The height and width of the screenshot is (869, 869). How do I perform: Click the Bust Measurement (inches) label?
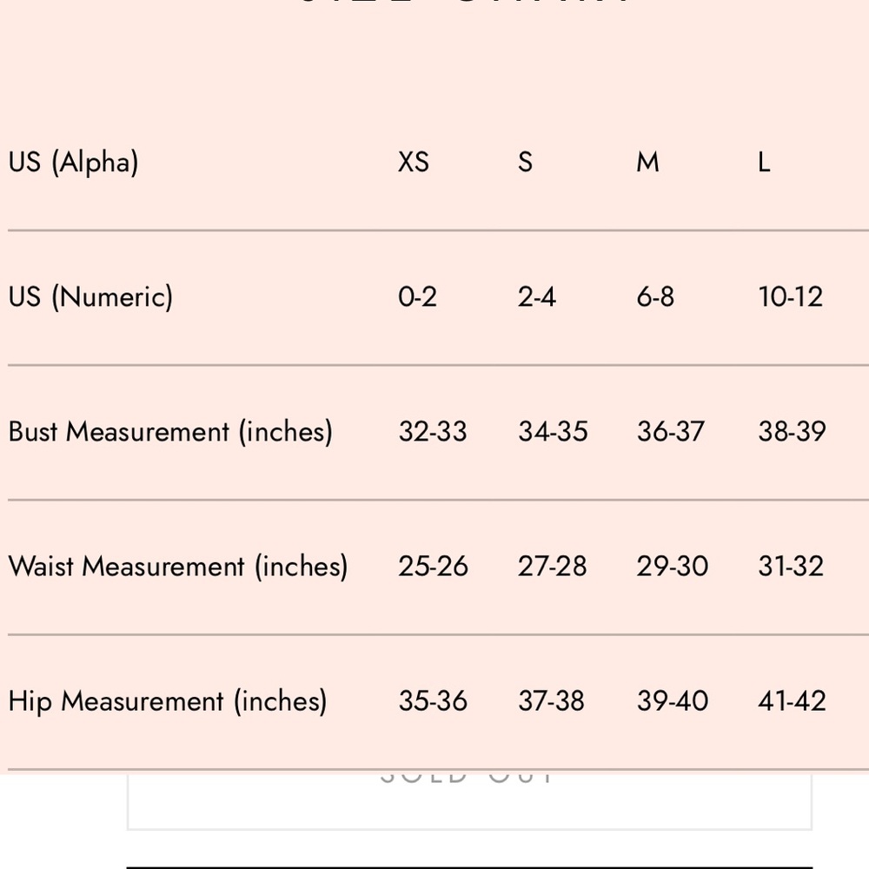170,432
